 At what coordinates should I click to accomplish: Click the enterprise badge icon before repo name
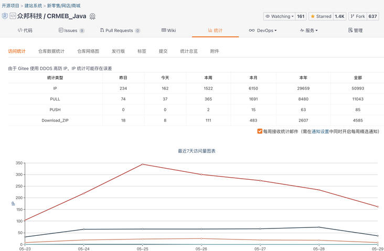[x=5, y=16]
